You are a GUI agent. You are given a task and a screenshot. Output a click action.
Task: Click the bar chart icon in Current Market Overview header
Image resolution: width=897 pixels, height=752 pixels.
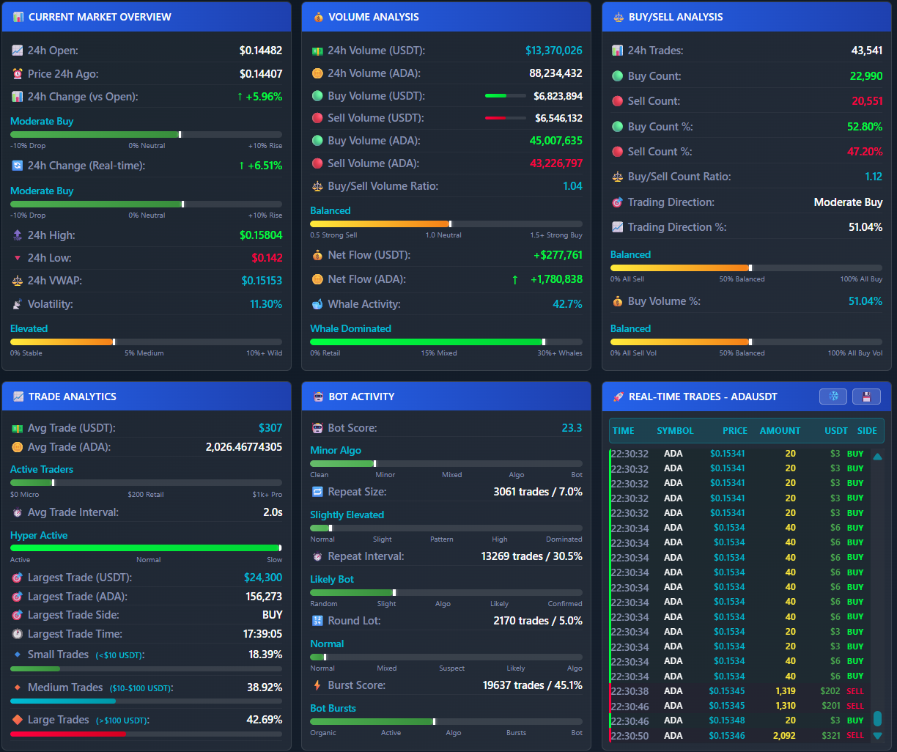point(18,17)
